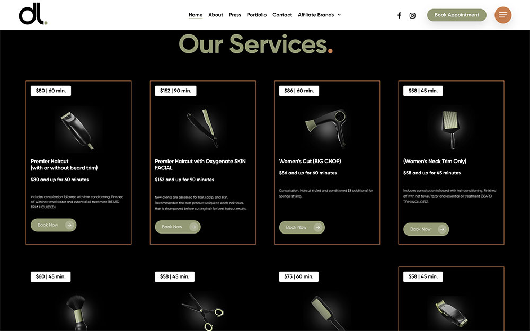The image size is (530, 331).
Task: Open the orange hamburger menu button
Action: [503, 15]
